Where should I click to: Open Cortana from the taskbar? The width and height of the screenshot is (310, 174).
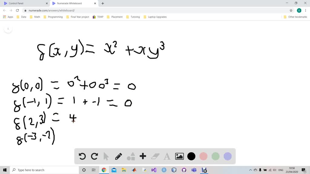coord(84,170)
